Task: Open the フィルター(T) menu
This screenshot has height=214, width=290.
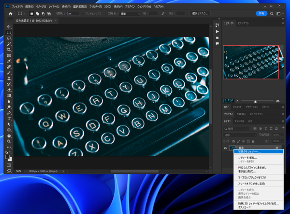Action: (x=96, y=6)
